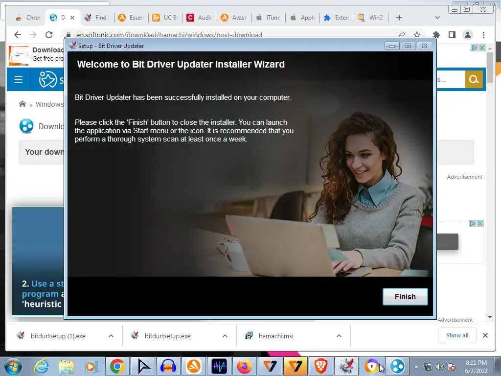The image size is (501, 376).
Task: Reload the Softonic page
Action: click(x=48, y=35)
